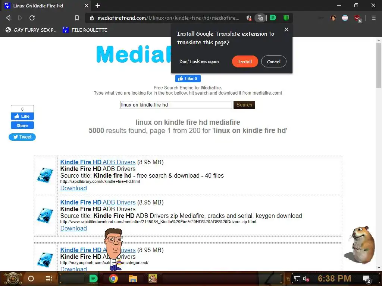Image resolution: width=382 pixels, height=286 pixels.
Task: Click the page vertical scrollbar thumb
Action: [x=379, y=65]
